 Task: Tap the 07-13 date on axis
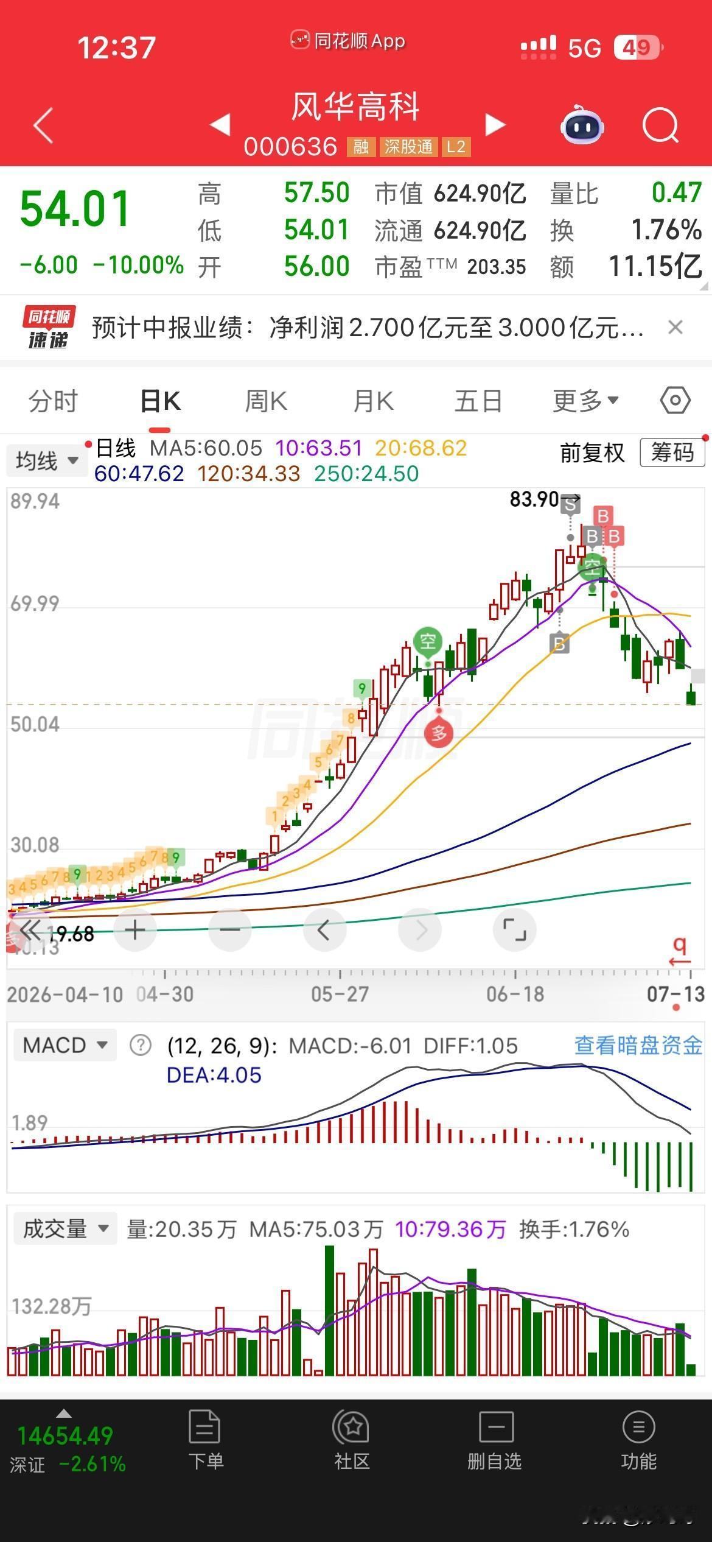(675, 995)
